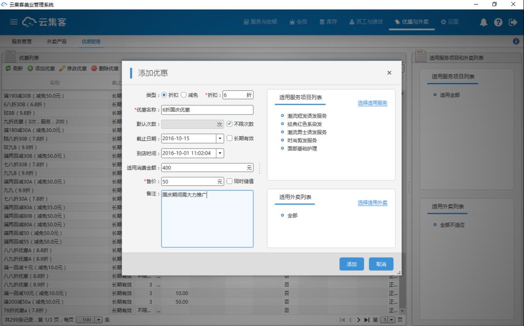
Task: Select row 九折优惠（3次，服务，200）
Action: coord(62,122)
